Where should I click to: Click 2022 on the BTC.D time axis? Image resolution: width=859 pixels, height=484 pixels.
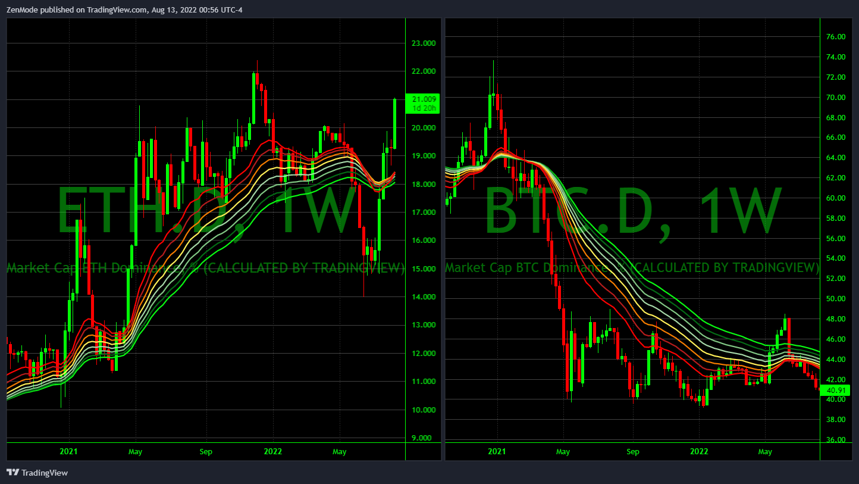tap(700, 451)
